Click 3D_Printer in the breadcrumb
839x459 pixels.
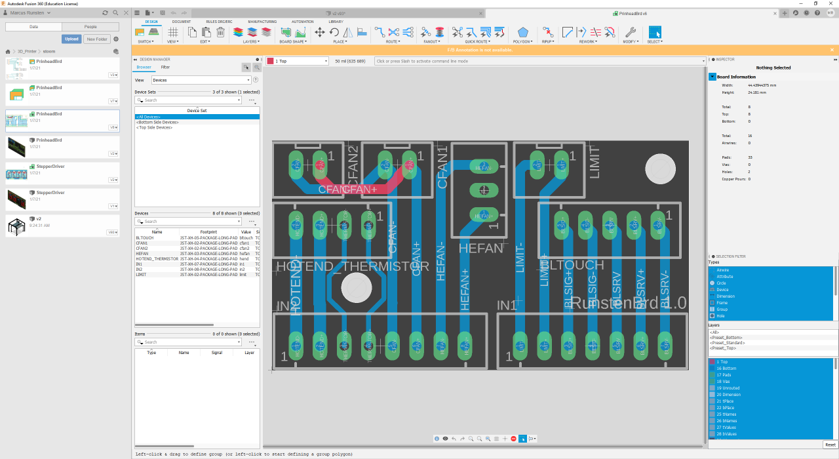point(27,51)
